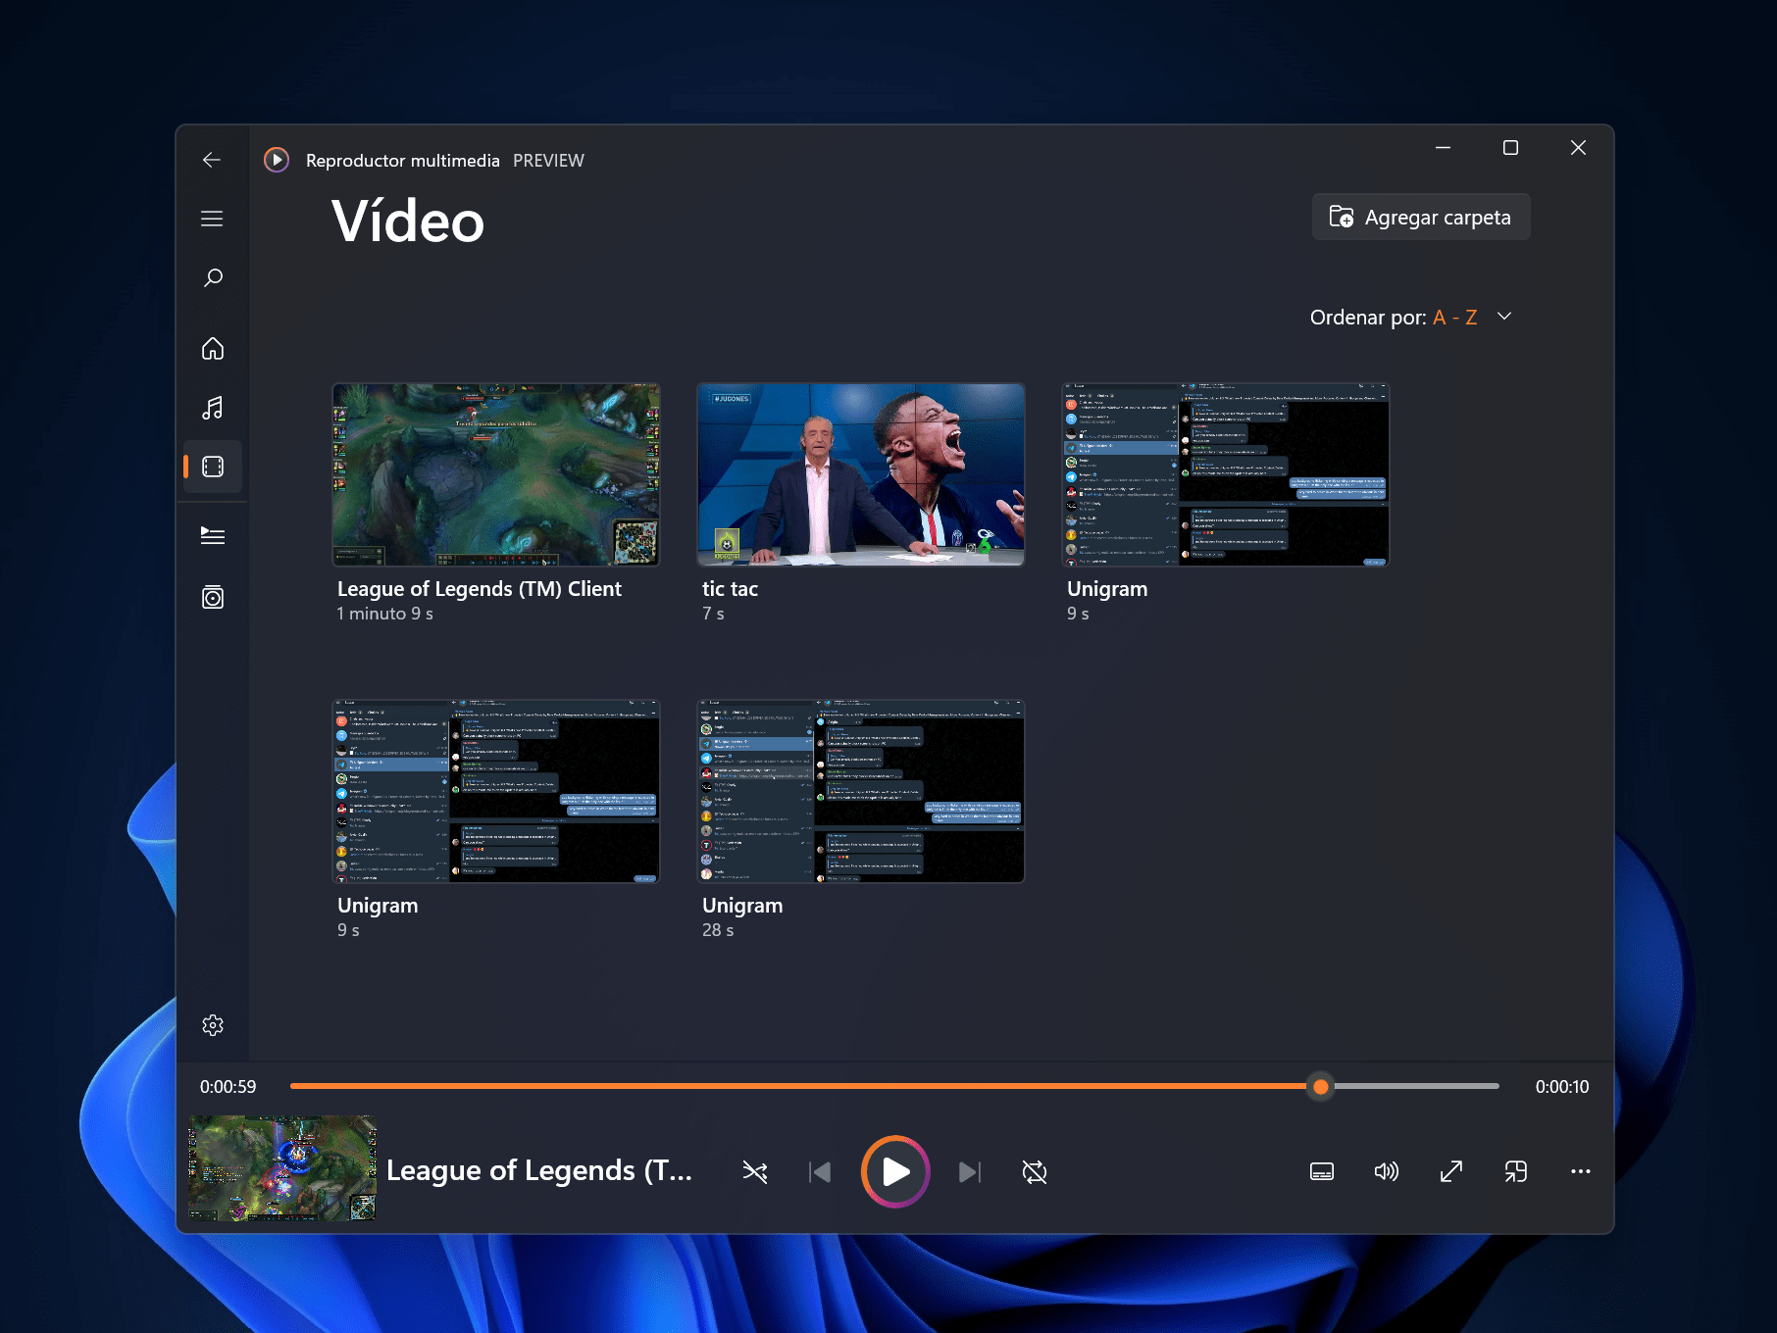Click remaining time 0:00:10

pos(1562,1086)
